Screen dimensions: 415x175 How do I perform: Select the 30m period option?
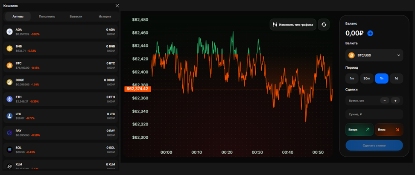[x=367, y=79]
